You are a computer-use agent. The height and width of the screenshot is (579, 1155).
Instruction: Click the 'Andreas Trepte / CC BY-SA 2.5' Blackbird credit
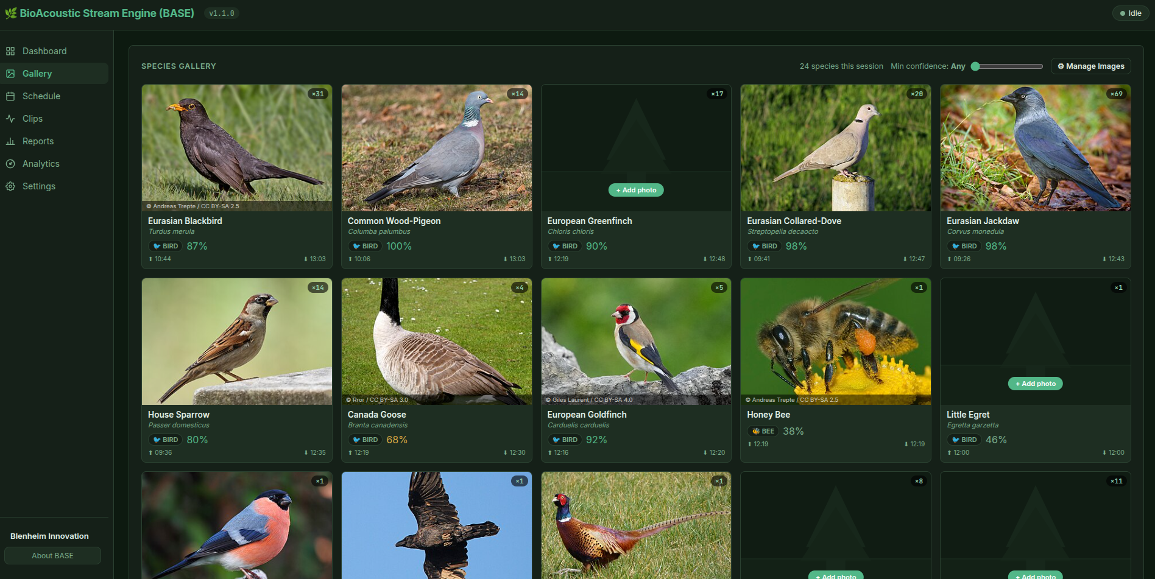193,206
